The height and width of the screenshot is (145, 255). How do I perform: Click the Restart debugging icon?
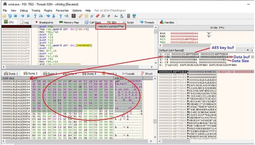9,16
